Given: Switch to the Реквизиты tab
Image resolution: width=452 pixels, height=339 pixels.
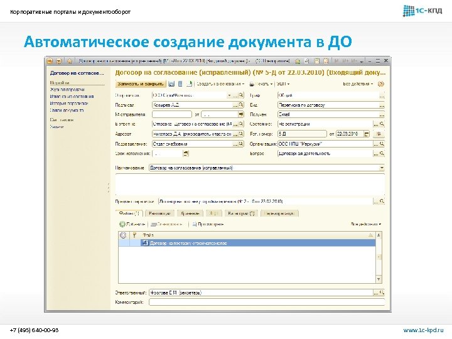Looking at the screenshot, I should [159, 213].
